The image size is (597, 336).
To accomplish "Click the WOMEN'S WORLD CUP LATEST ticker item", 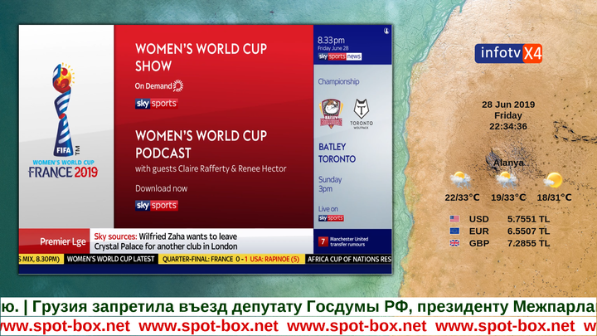I will pyautogui.click(x=110, y=259).
